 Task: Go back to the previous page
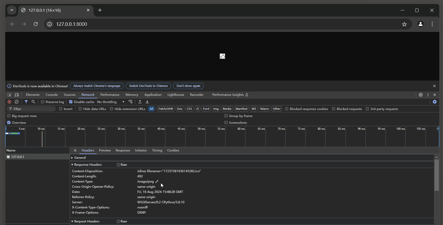[x=12, y=24]
